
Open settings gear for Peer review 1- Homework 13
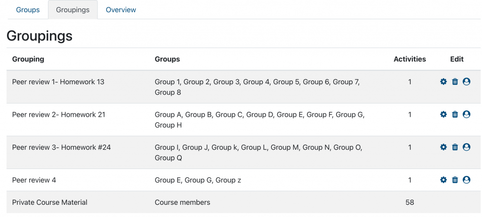pos(443,82)
